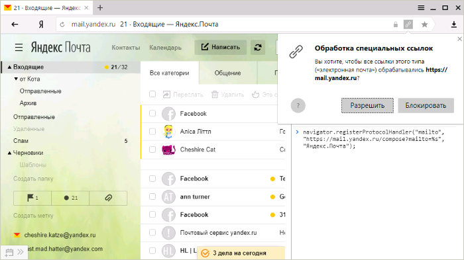The width and height of the screenshot is (464, 260).
Task: Tick the ann turner email checkbox
Action: 152,196
